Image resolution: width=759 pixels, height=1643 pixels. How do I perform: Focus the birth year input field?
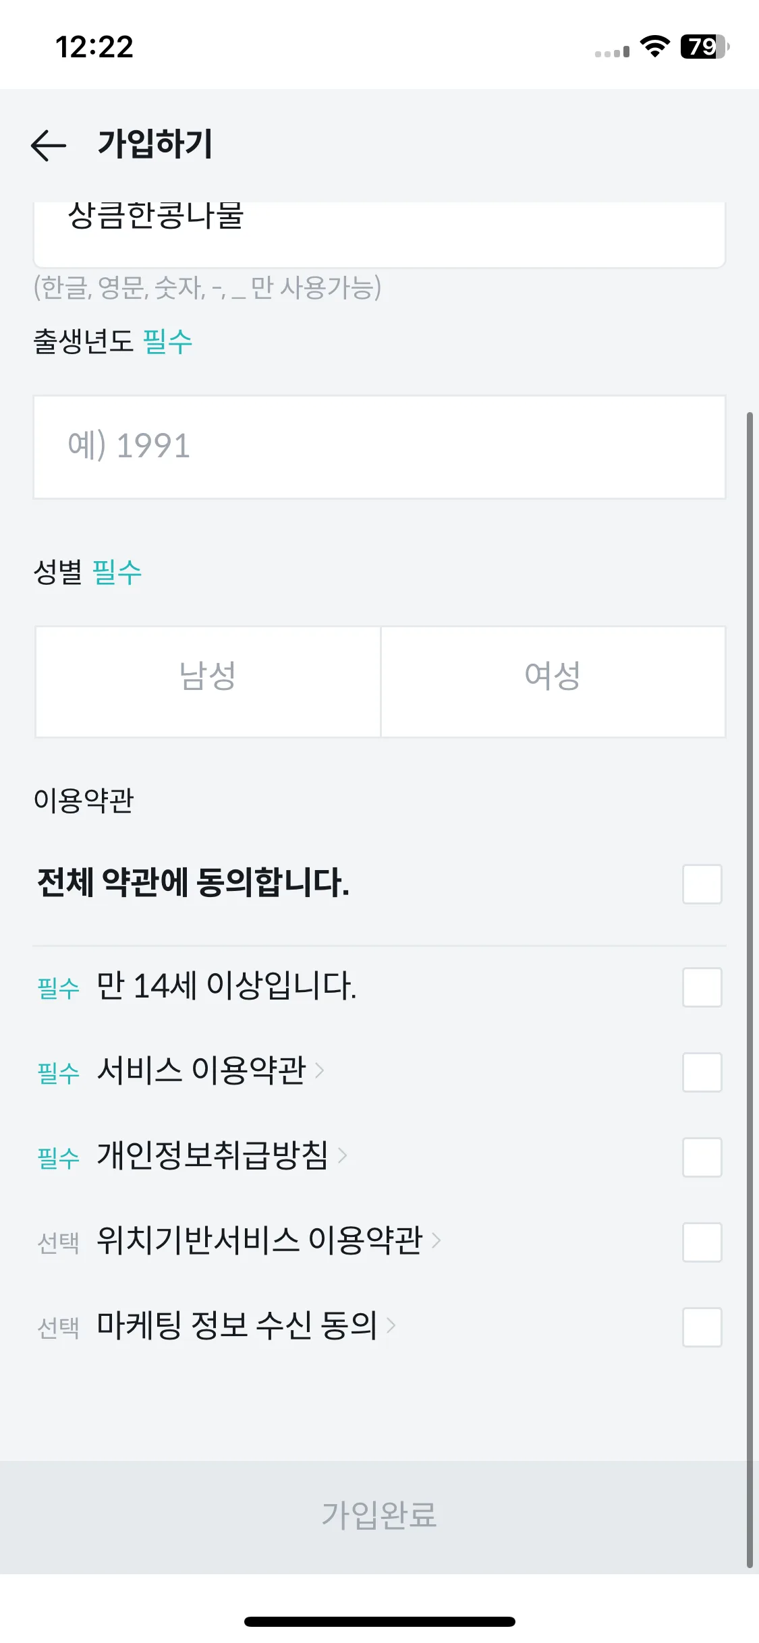(379, 447)
